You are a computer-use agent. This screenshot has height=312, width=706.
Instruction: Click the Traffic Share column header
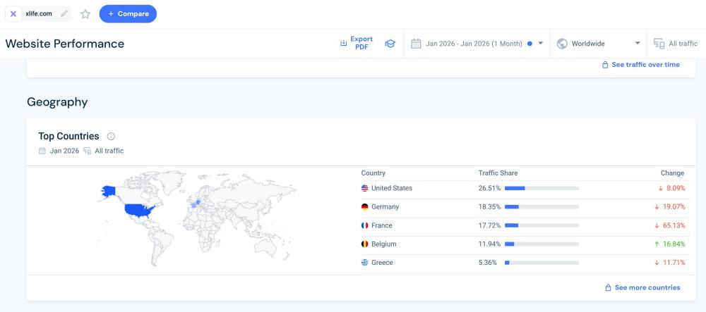click(x=498, y=173)
